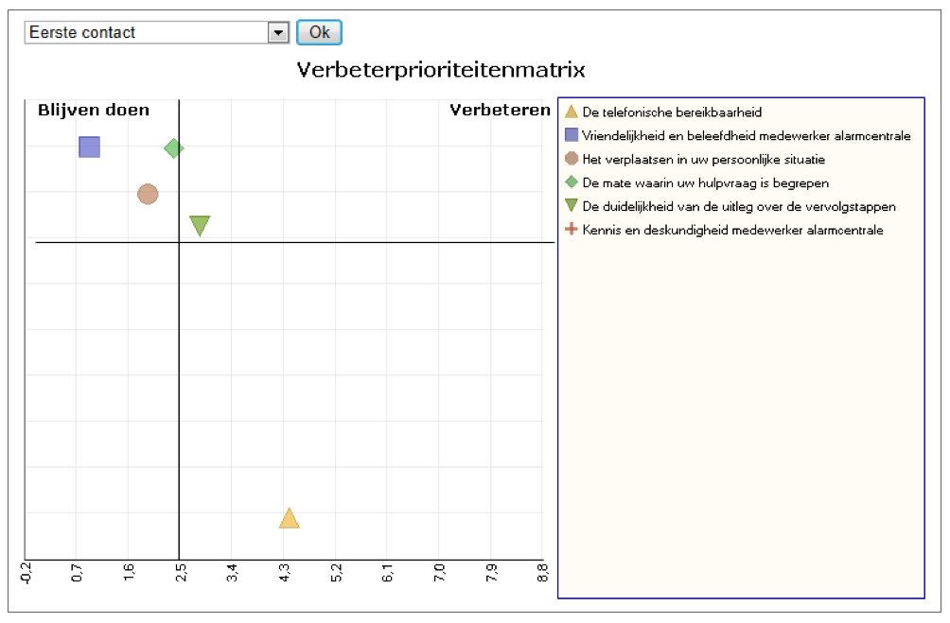Click the red plus icon in the legend
The width and height of the screenshot is (950, 623).
tap(571, 230)
